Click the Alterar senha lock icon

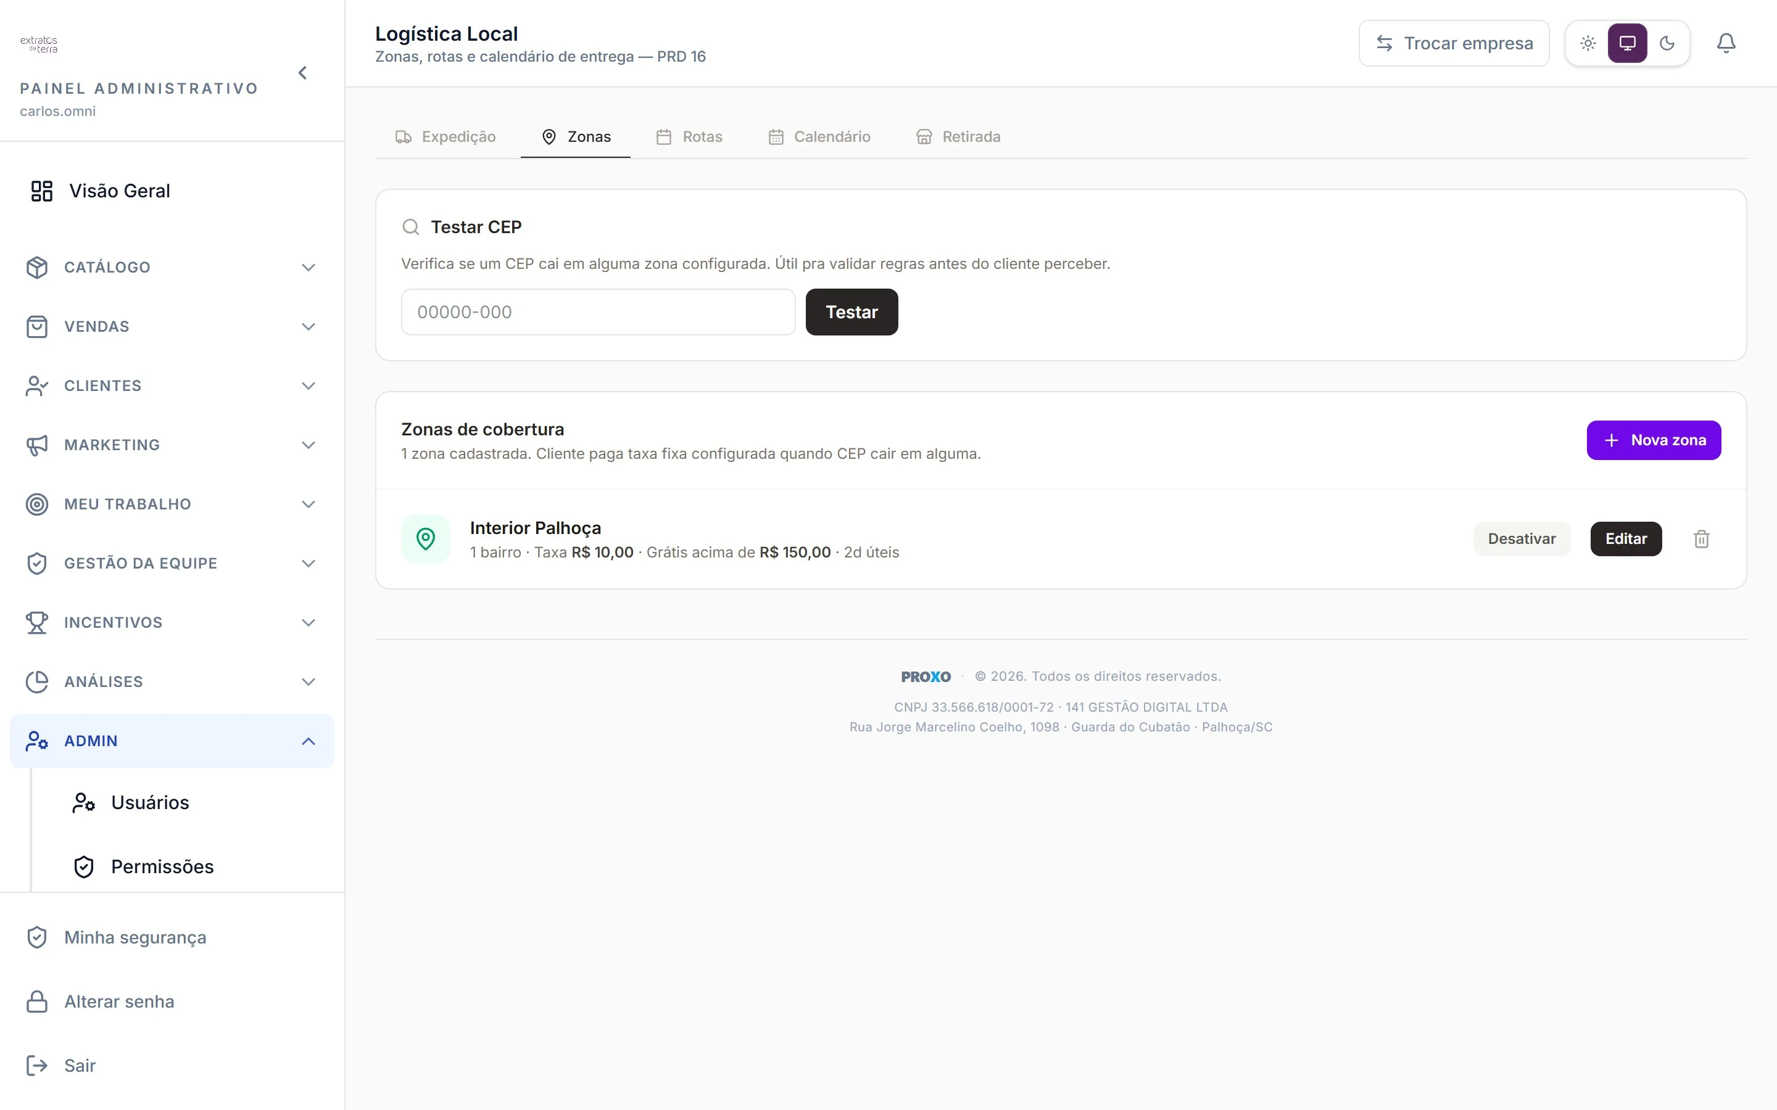pos(37,1002)
